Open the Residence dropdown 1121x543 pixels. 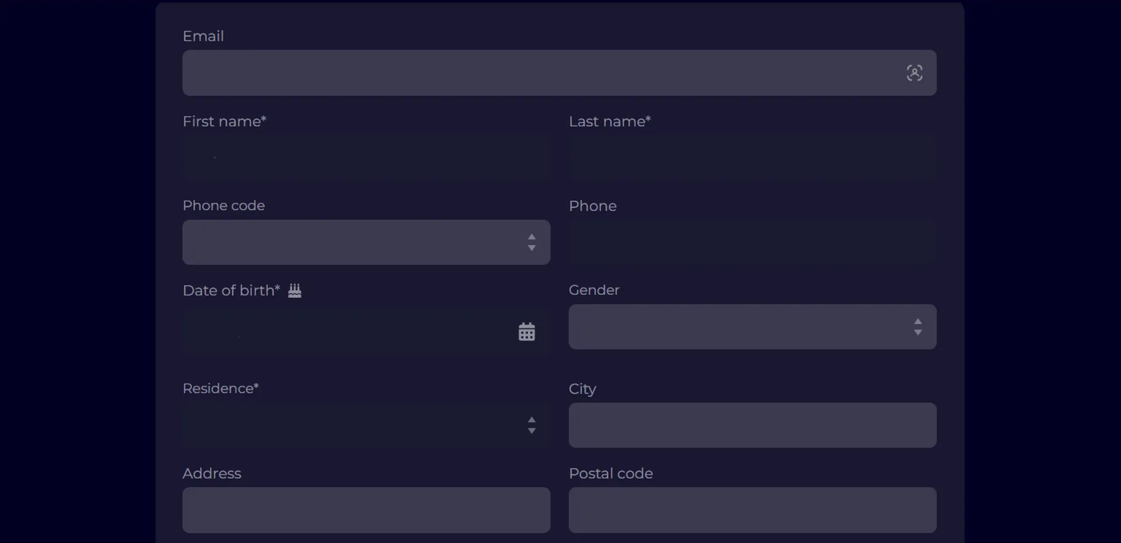(350, 426)
